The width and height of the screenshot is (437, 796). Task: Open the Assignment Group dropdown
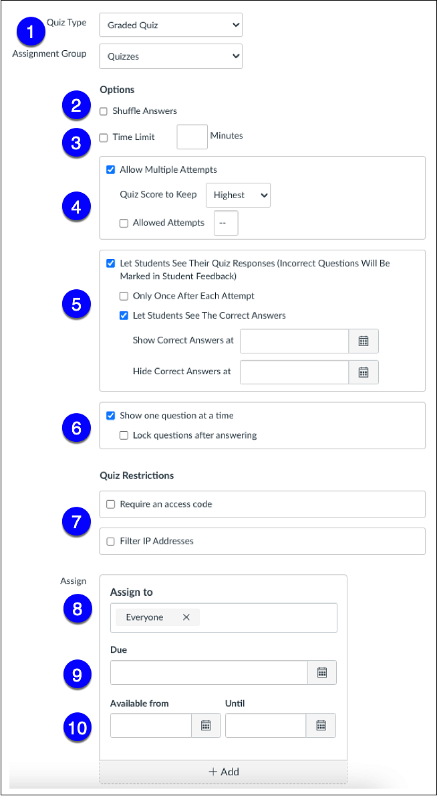170,56
